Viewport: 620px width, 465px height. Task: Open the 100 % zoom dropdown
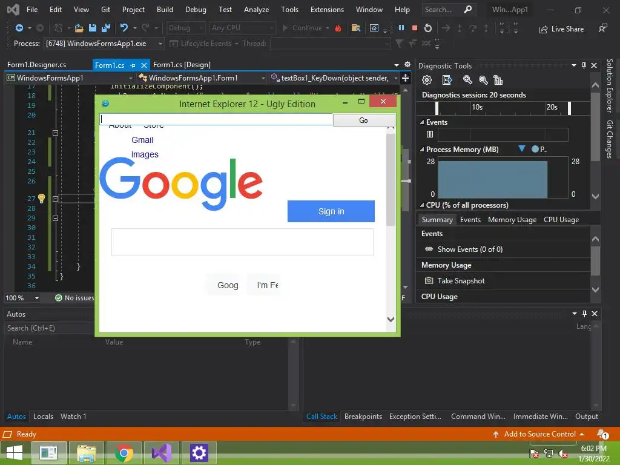(36, 298)
